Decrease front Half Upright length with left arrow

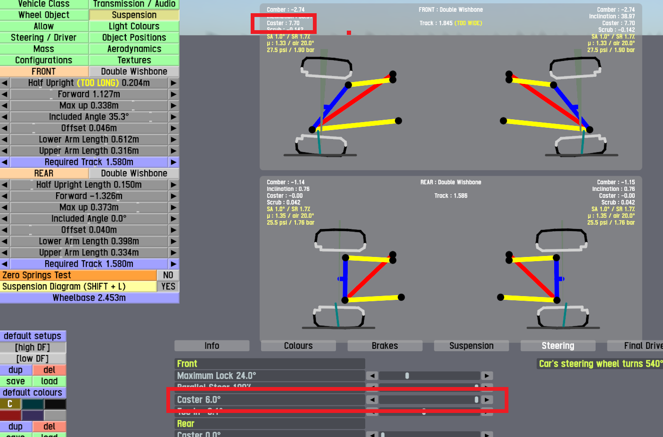click(5, 83)
